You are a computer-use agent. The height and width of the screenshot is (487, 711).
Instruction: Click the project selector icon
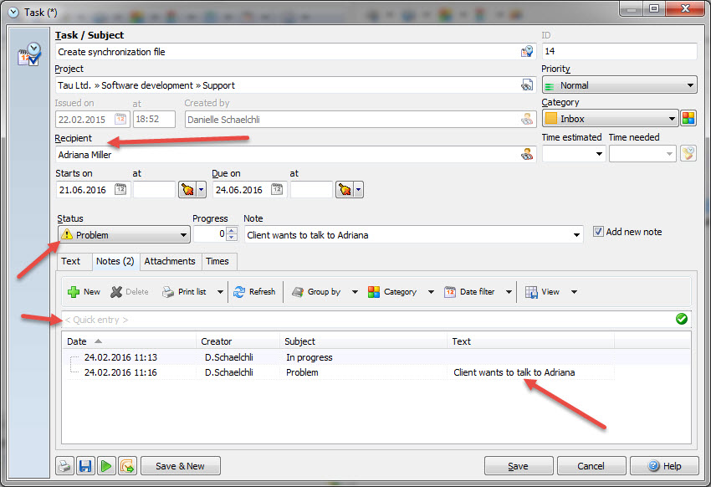tap(527, 85)
